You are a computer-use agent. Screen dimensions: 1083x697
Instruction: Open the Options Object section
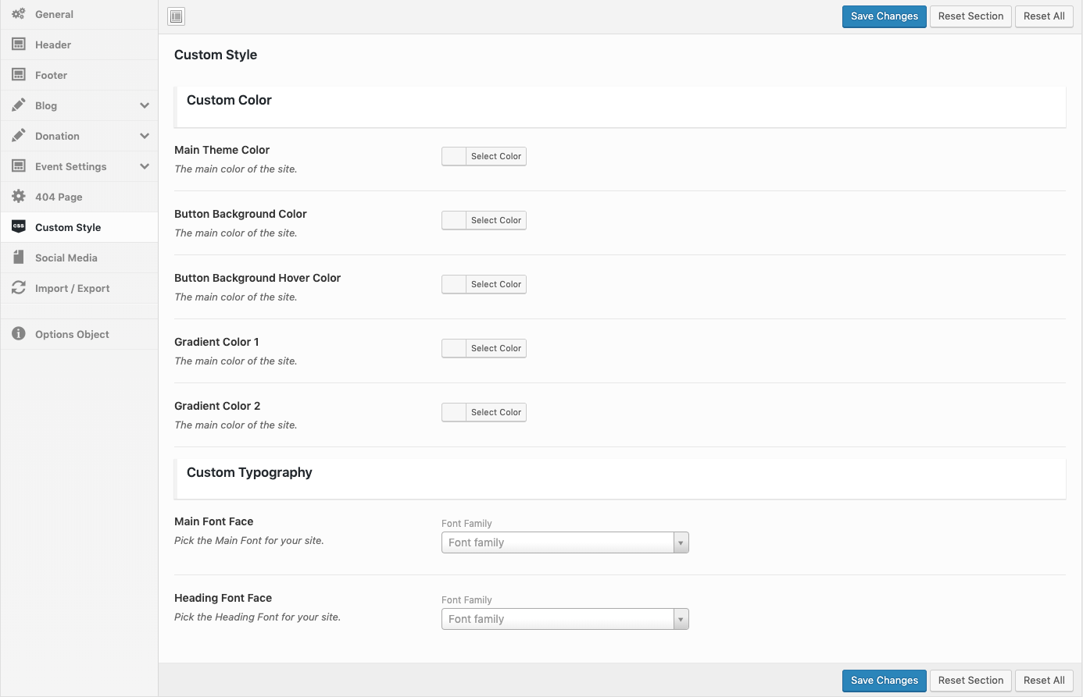point(79,334)
